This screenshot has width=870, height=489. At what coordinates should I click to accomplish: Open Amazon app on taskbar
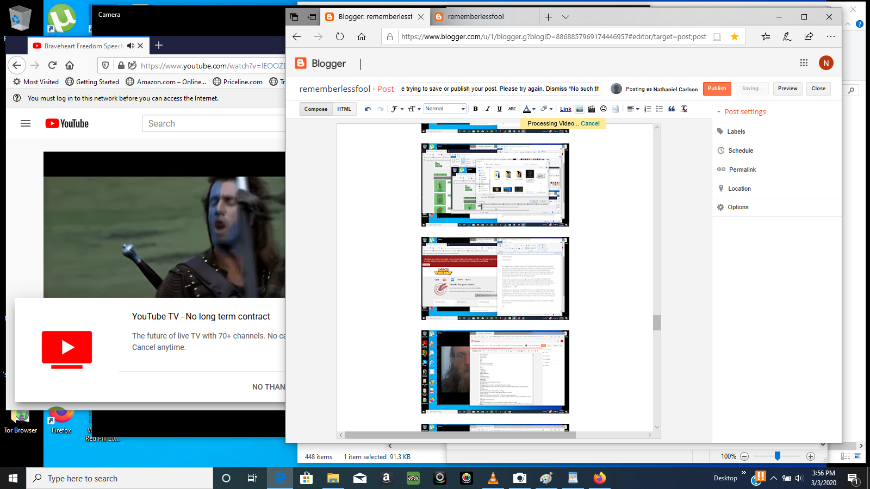tap(387, 478)
